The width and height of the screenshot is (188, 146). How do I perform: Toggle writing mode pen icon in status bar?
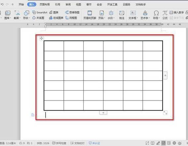pyautogui.click(x=158, y=143)
